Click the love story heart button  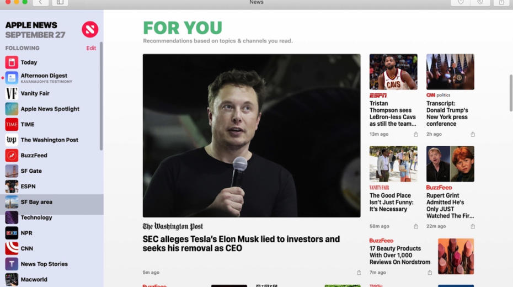coord(461,3)
